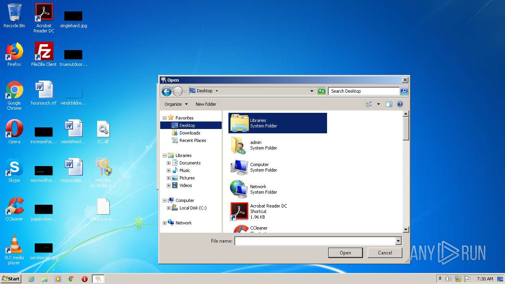Click the volume icon in system tray
This screenshot has height=284, width=505.
[449, 279]
